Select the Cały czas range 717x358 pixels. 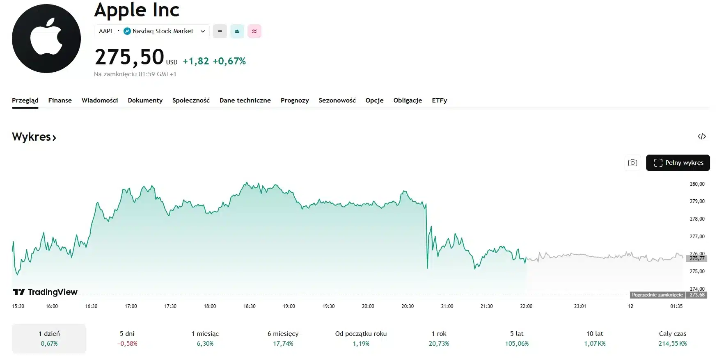672,338
